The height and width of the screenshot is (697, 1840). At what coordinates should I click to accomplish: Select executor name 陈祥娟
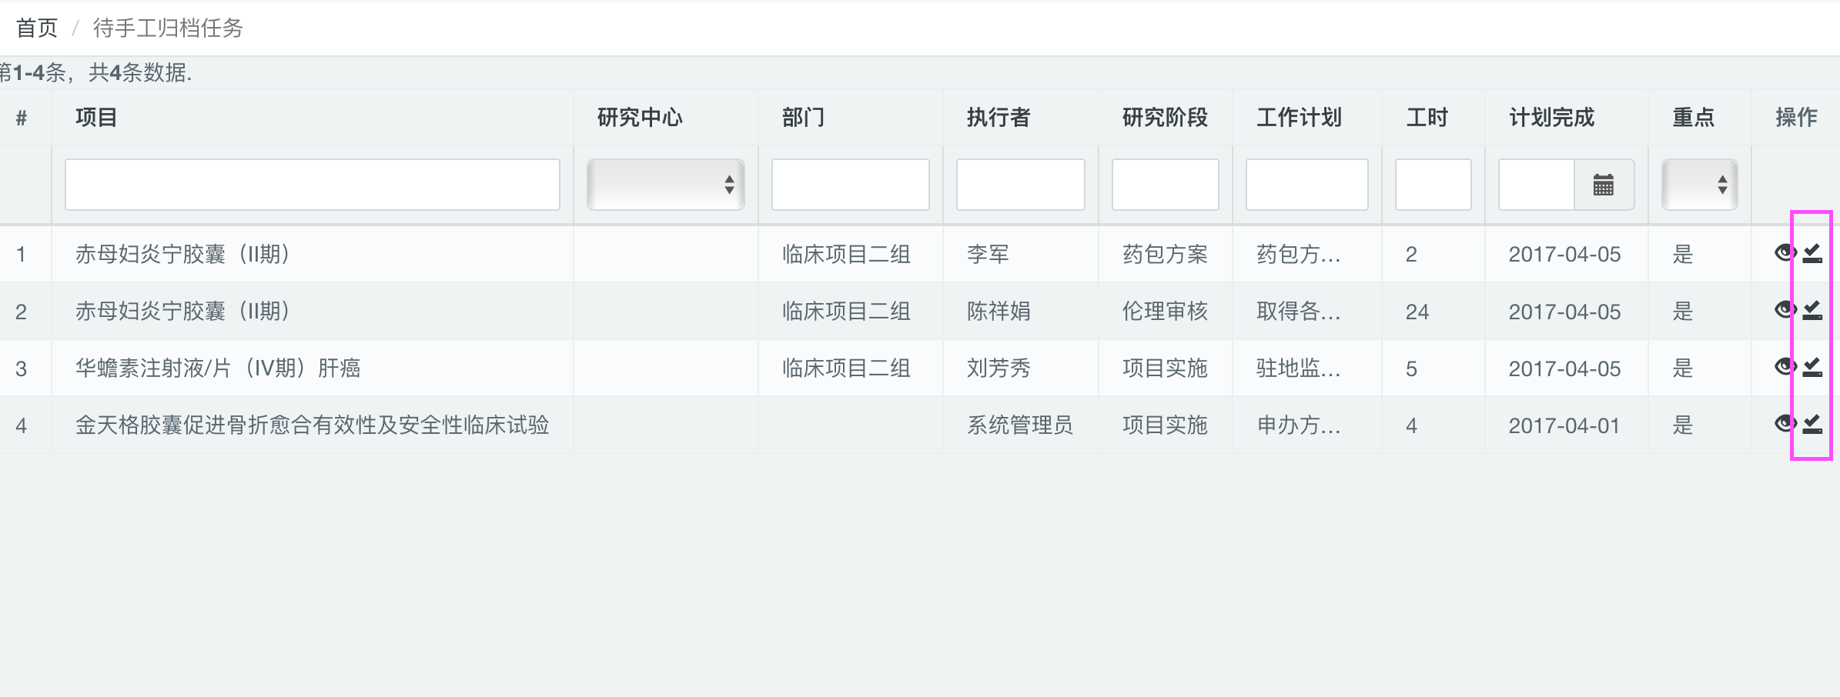click(x=999, y=312)
